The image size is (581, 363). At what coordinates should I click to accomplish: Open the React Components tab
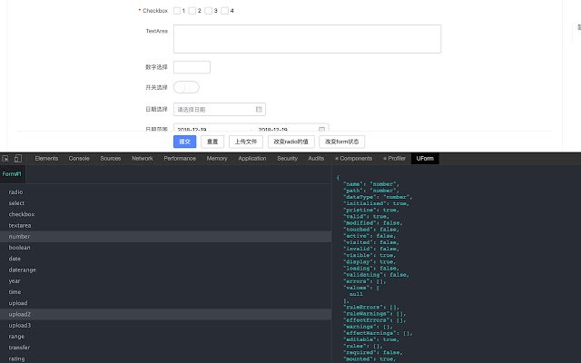(x=353, y=159)
